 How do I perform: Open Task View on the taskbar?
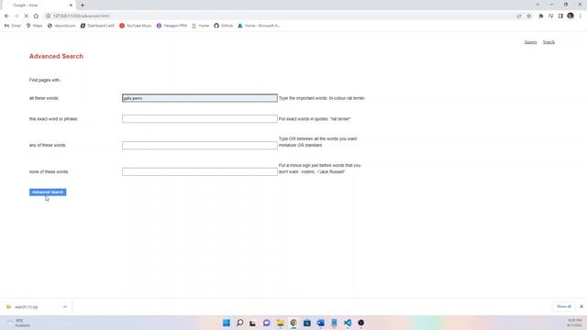click(253, 323)
